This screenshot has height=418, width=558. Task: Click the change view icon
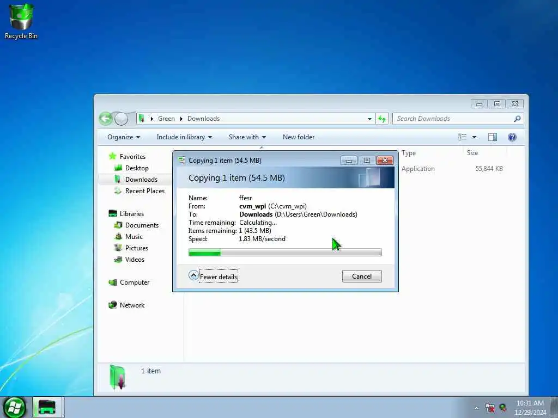[x=462, y=137]
